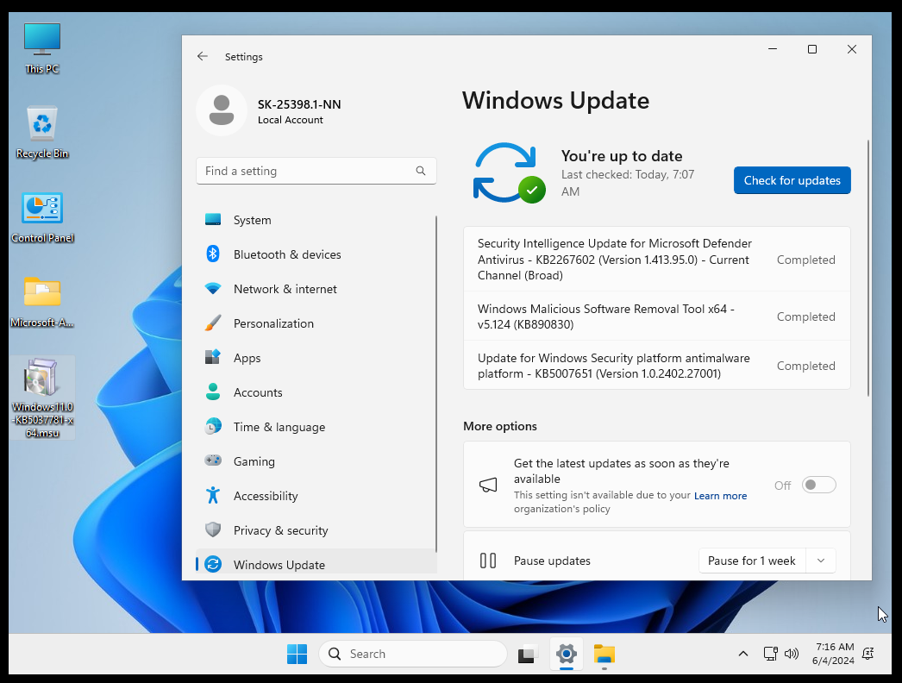Click the taskbar Search box

click(x=413, y=654)
